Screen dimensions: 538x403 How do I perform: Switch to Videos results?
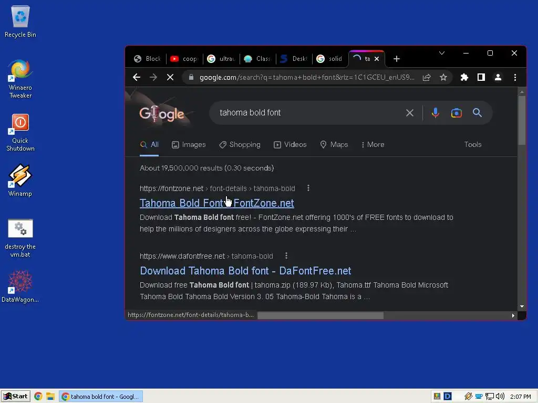(290, 145)
